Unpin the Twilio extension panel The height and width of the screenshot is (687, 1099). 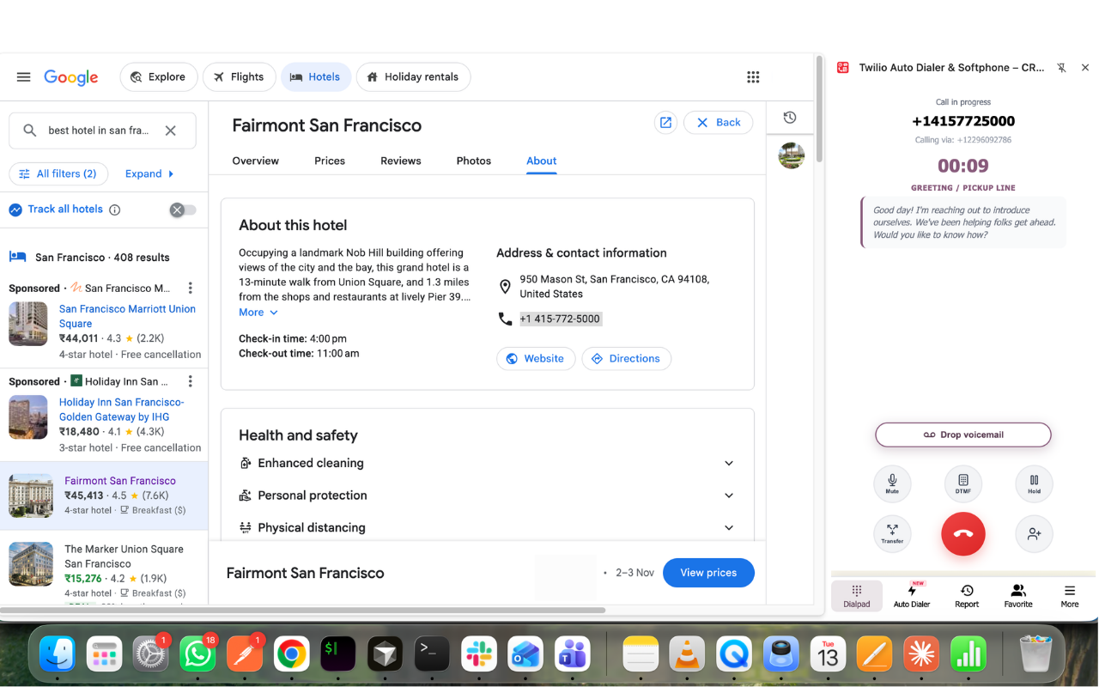coord(1062,68)
